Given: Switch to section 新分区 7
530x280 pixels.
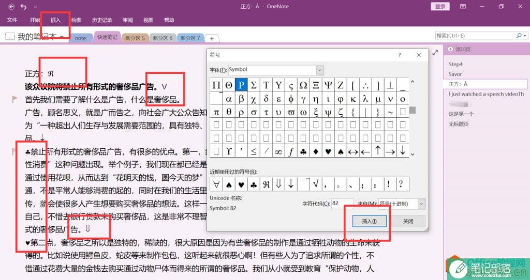Looking at the screenshot, I should [190, 38].
